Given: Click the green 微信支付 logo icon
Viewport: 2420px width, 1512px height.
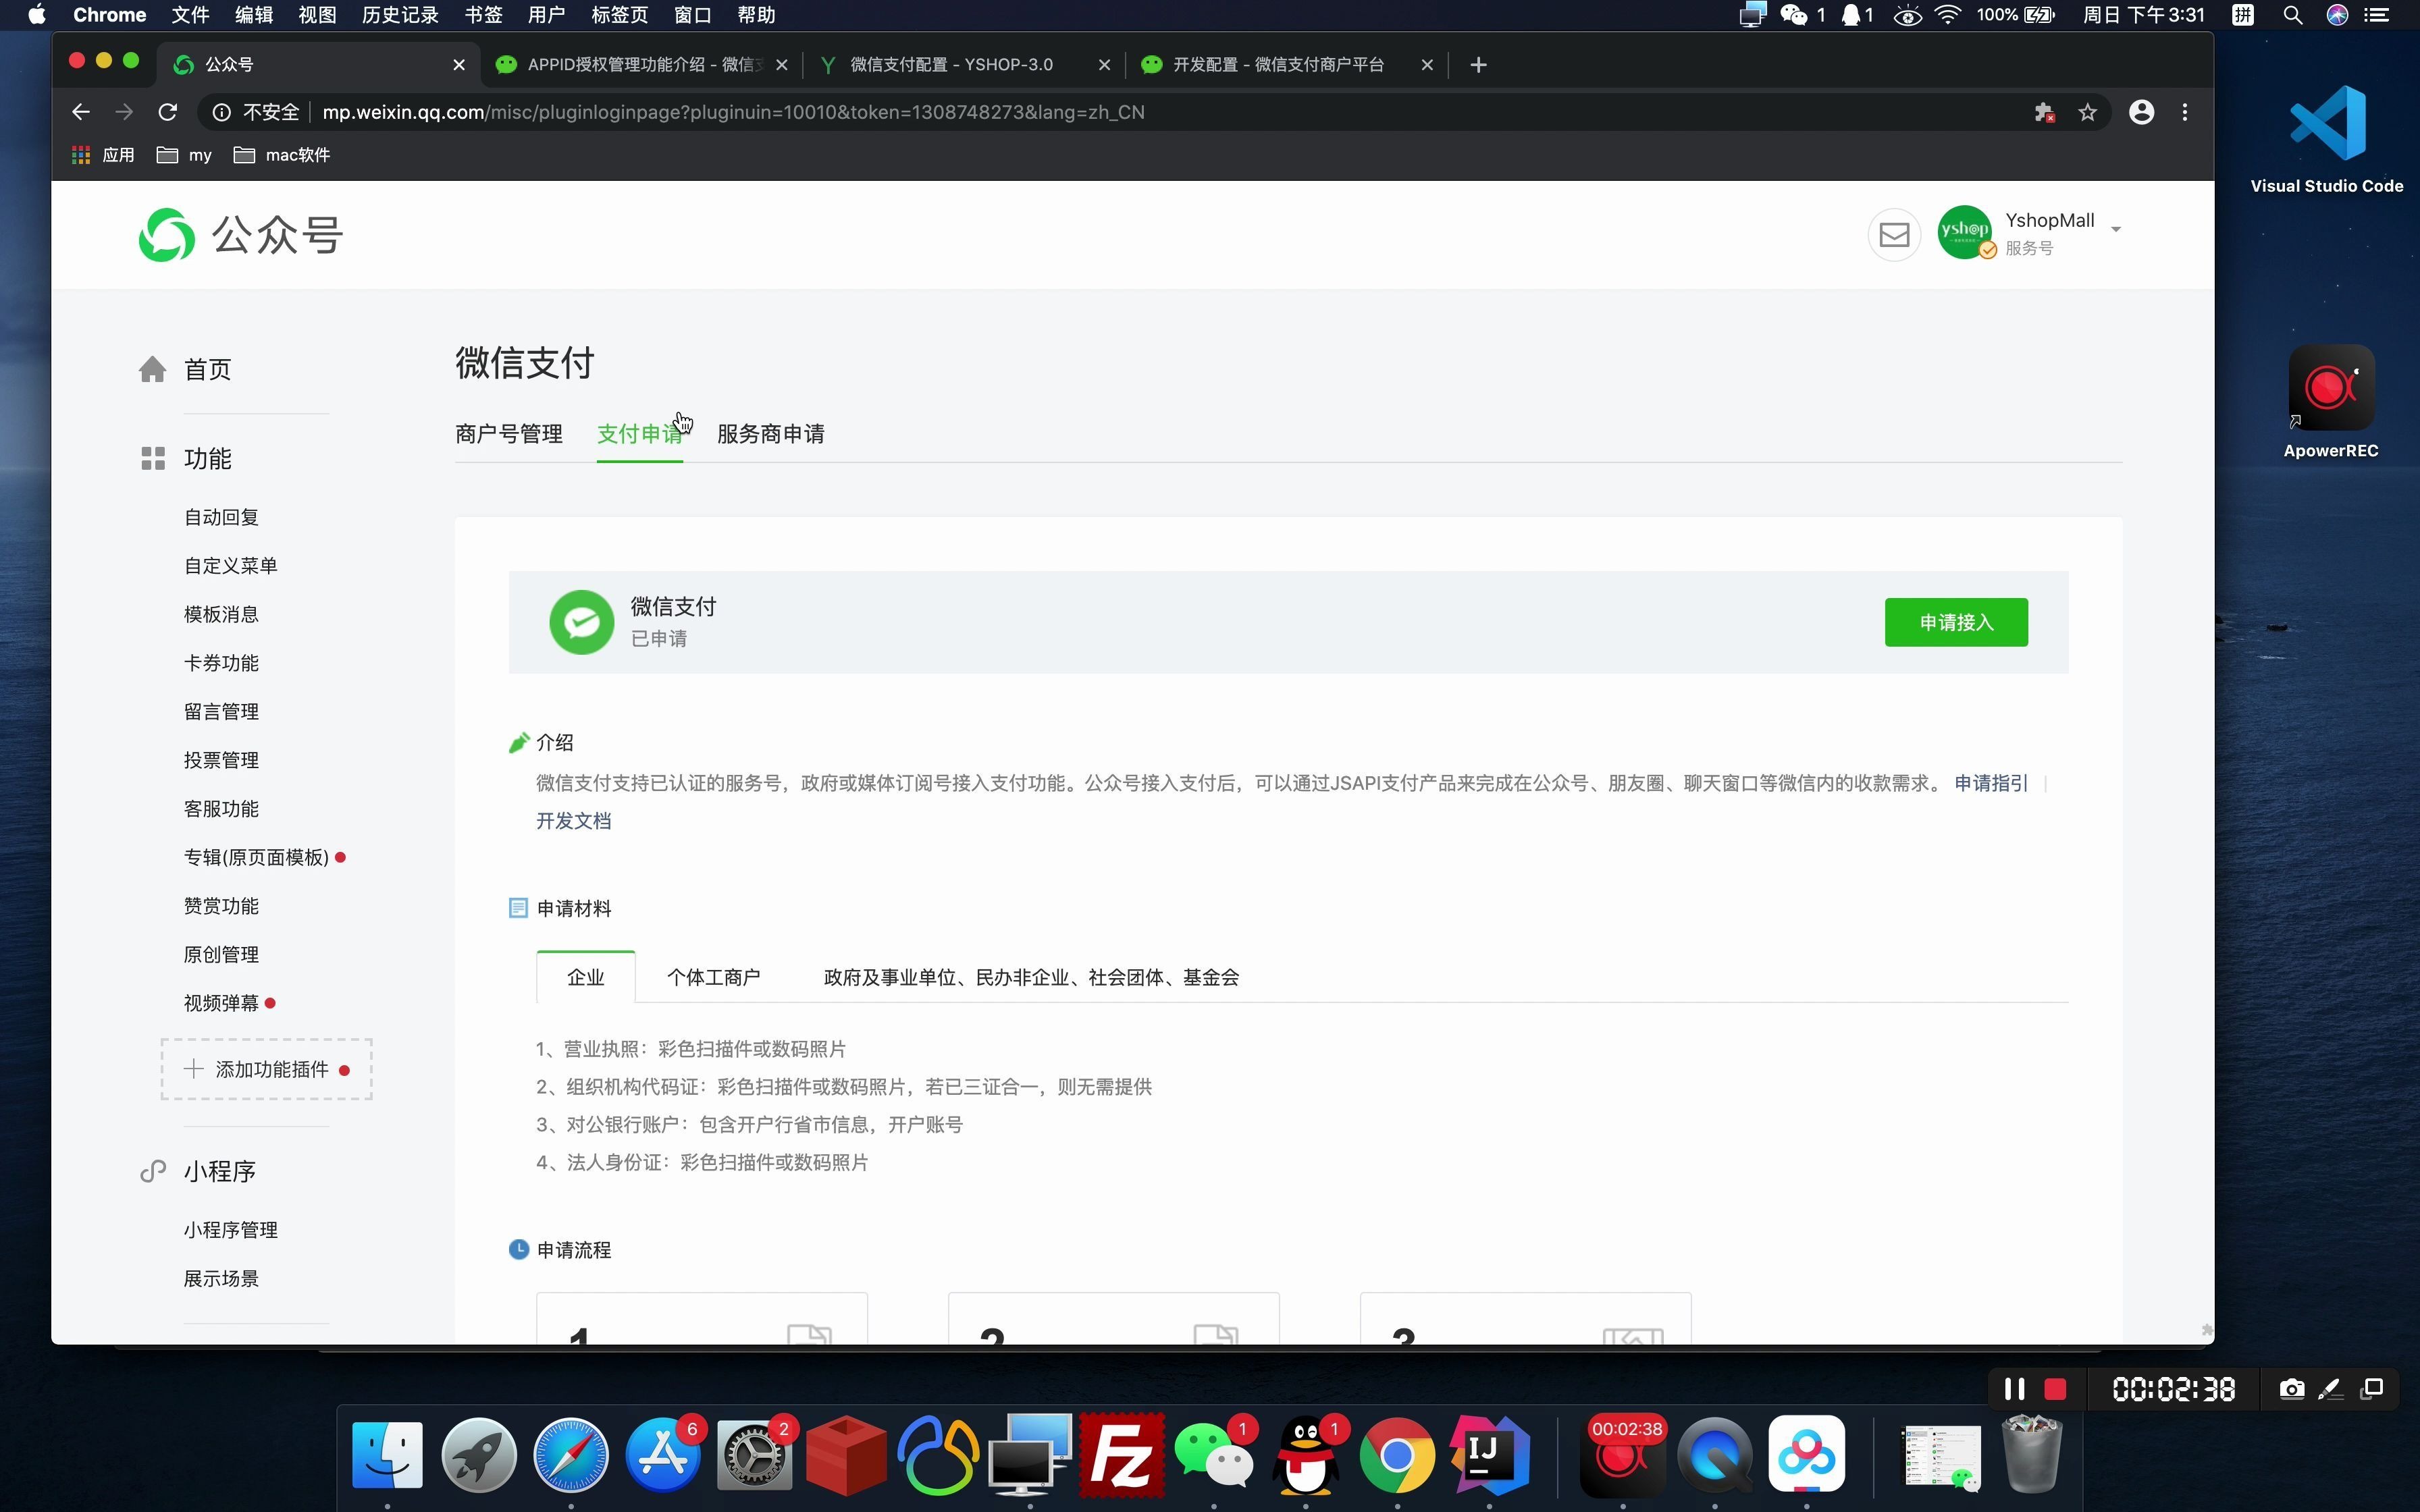Looking at the screenshot, I should coord(581,622).
